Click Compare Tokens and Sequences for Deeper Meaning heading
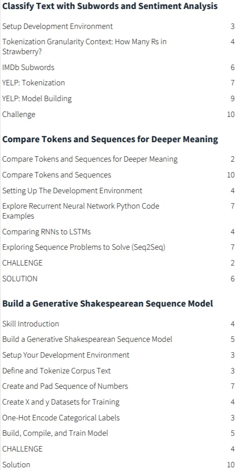 (x=110, y=140)
